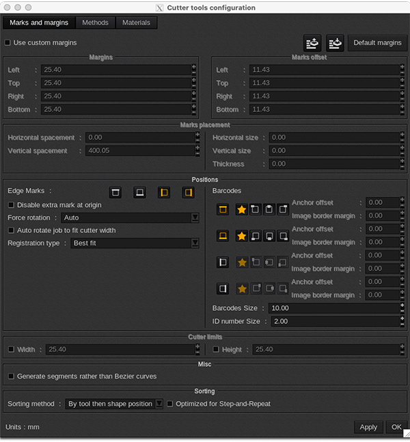Click the ID number Size field
Viewport: 410px width, 442px height.
pyautogui.click(x=336, y=321)
